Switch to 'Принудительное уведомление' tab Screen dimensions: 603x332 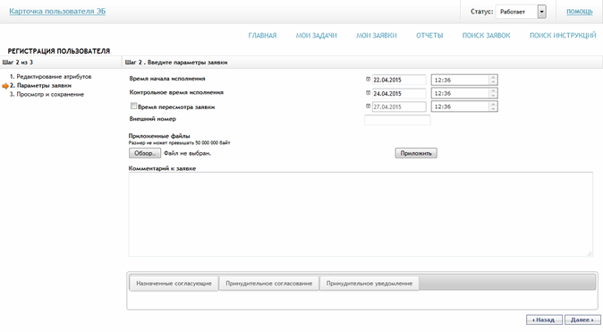coord(369,284)
